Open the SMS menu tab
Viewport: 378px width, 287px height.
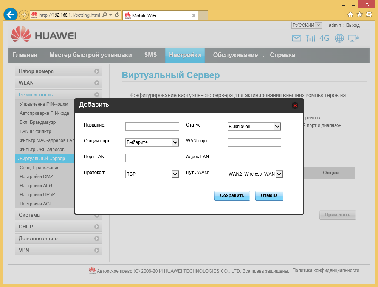(x=150, y=55)
